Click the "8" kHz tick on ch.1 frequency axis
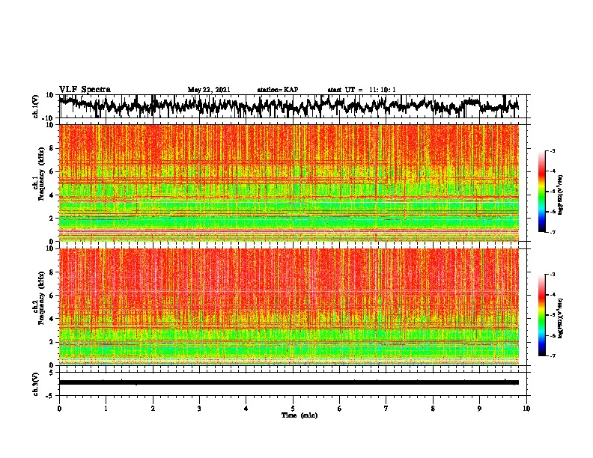The height and width of the screenshot is (458, 593). click(x=52, y=148)
